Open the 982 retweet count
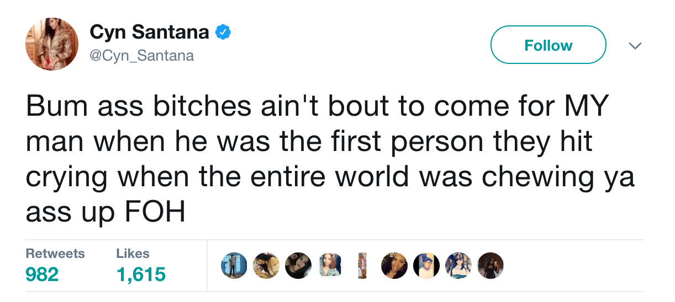Image resolution: width=675 pixels, height=302 pixels. point(42,274)
